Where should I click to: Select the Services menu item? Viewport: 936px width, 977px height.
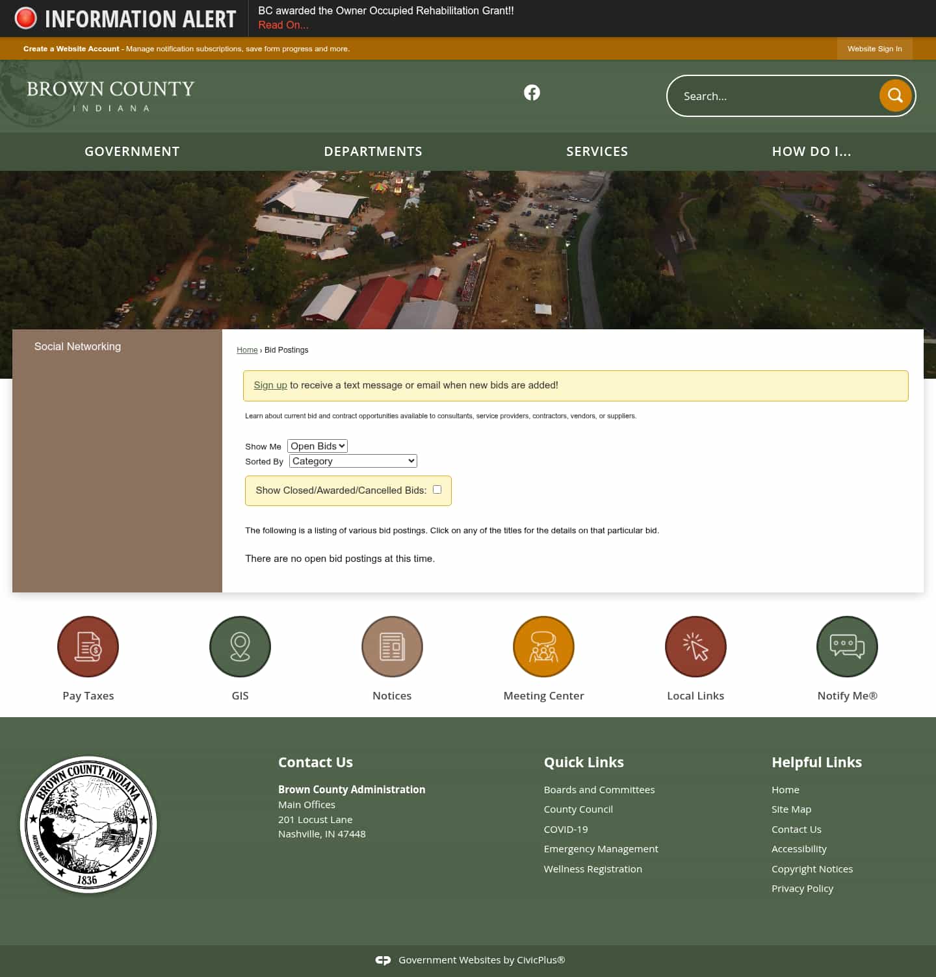pos(597,151)
